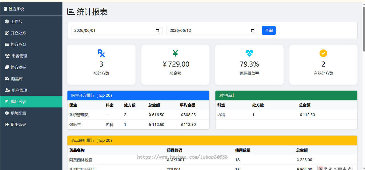Choose 退出登录 to log out
Screen dimensions: 365x170
pos(31,125)
